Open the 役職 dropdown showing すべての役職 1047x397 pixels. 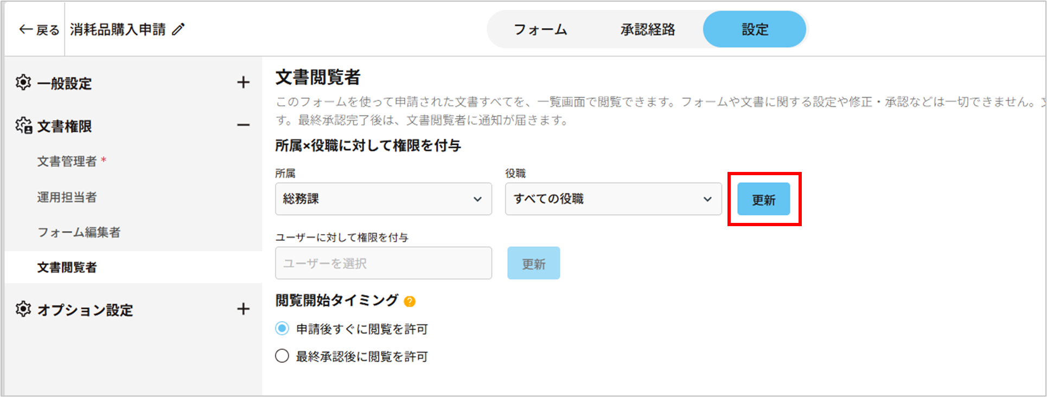613,199
